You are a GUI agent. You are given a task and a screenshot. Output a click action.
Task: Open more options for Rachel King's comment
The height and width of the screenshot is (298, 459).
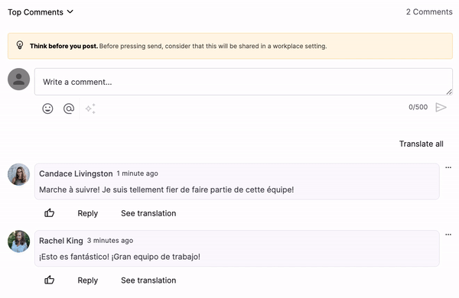(448, 235)
